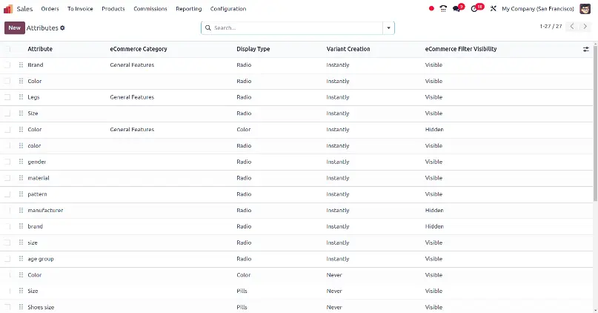Open the To Invoice menu
This screenshot has width=598, height=313.
click(x=80, y=9)
